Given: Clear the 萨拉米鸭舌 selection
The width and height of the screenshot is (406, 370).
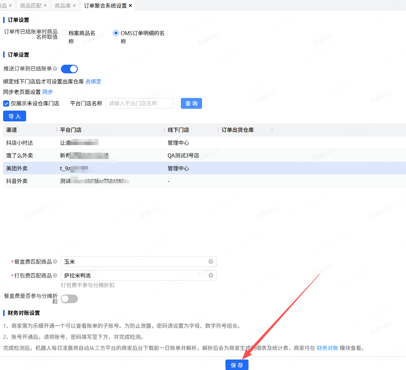Looking at the screenshot, I should (x=211, y=275).
